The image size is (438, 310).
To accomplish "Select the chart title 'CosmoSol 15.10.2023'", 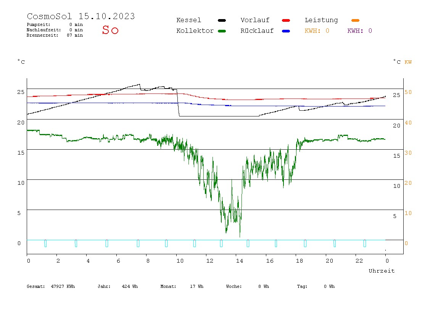I will click(81, 16).
